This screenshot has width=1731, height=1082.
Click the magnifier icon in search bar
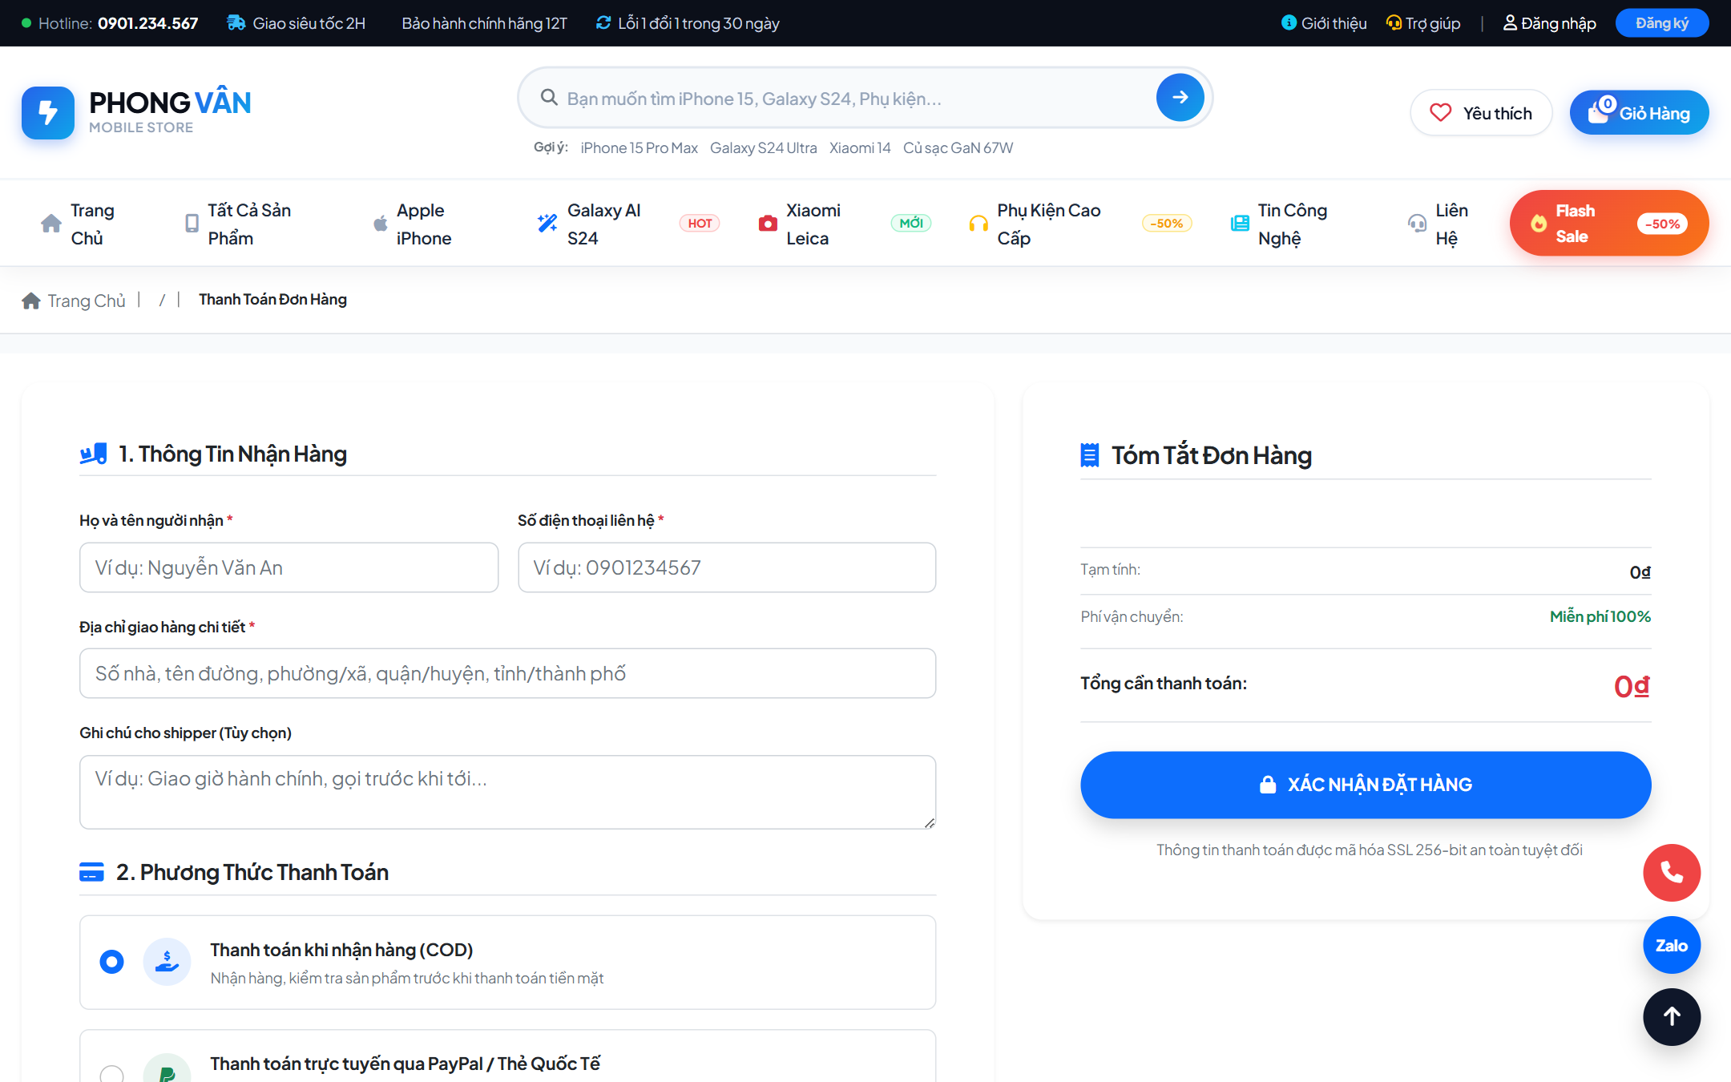549,98
